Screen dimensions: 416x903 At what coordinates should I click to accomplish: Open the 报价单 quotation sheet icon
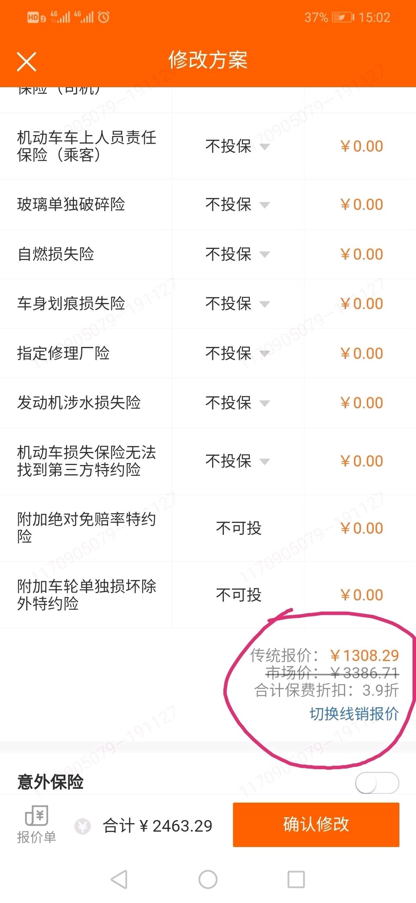(36, 824)
